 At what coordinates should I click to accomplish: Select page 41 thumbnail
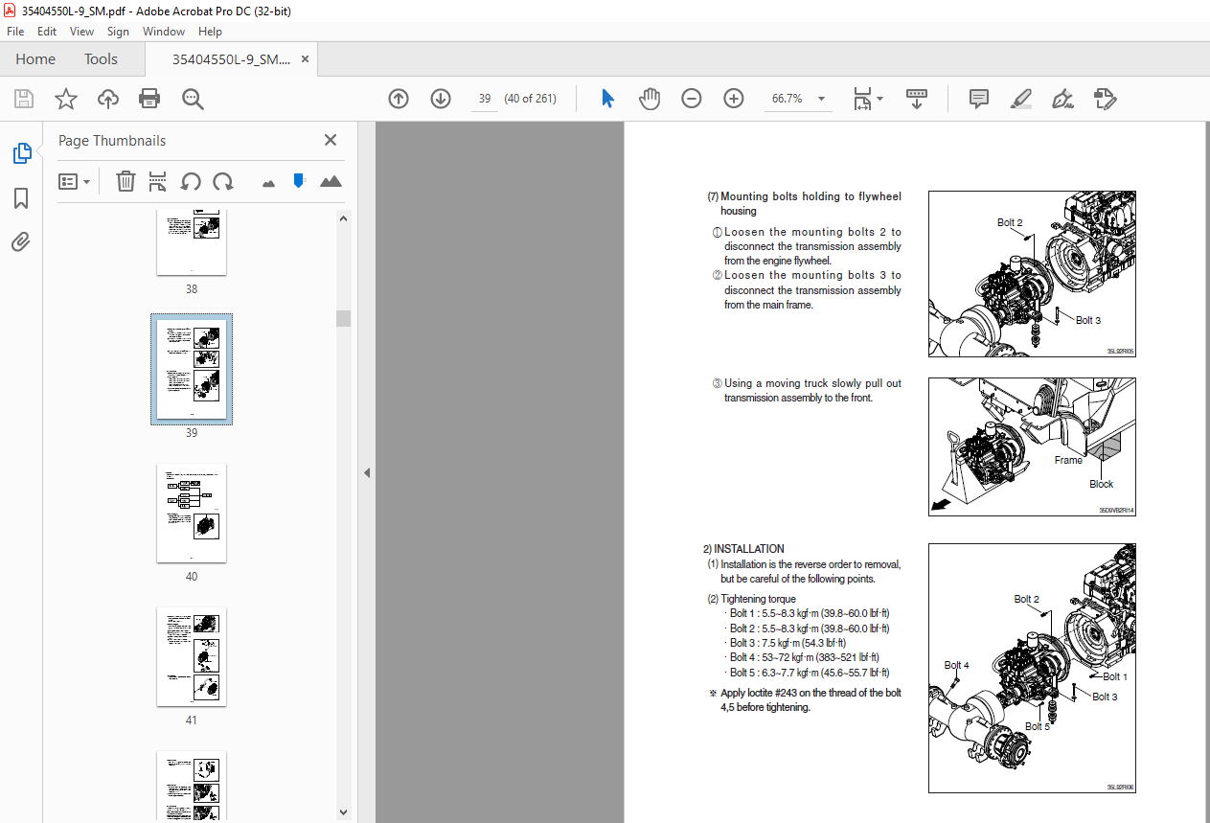click(192, 657)
